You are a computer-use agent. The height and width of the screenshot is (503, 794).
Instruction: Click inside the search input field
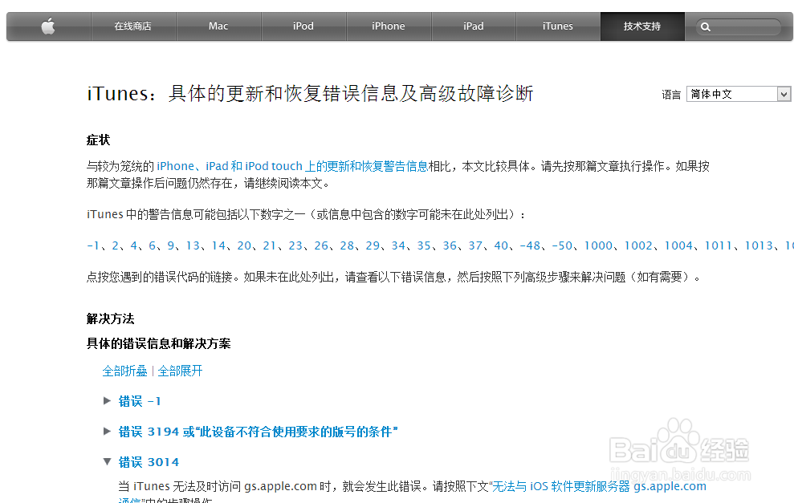click(x=743, y=26)
